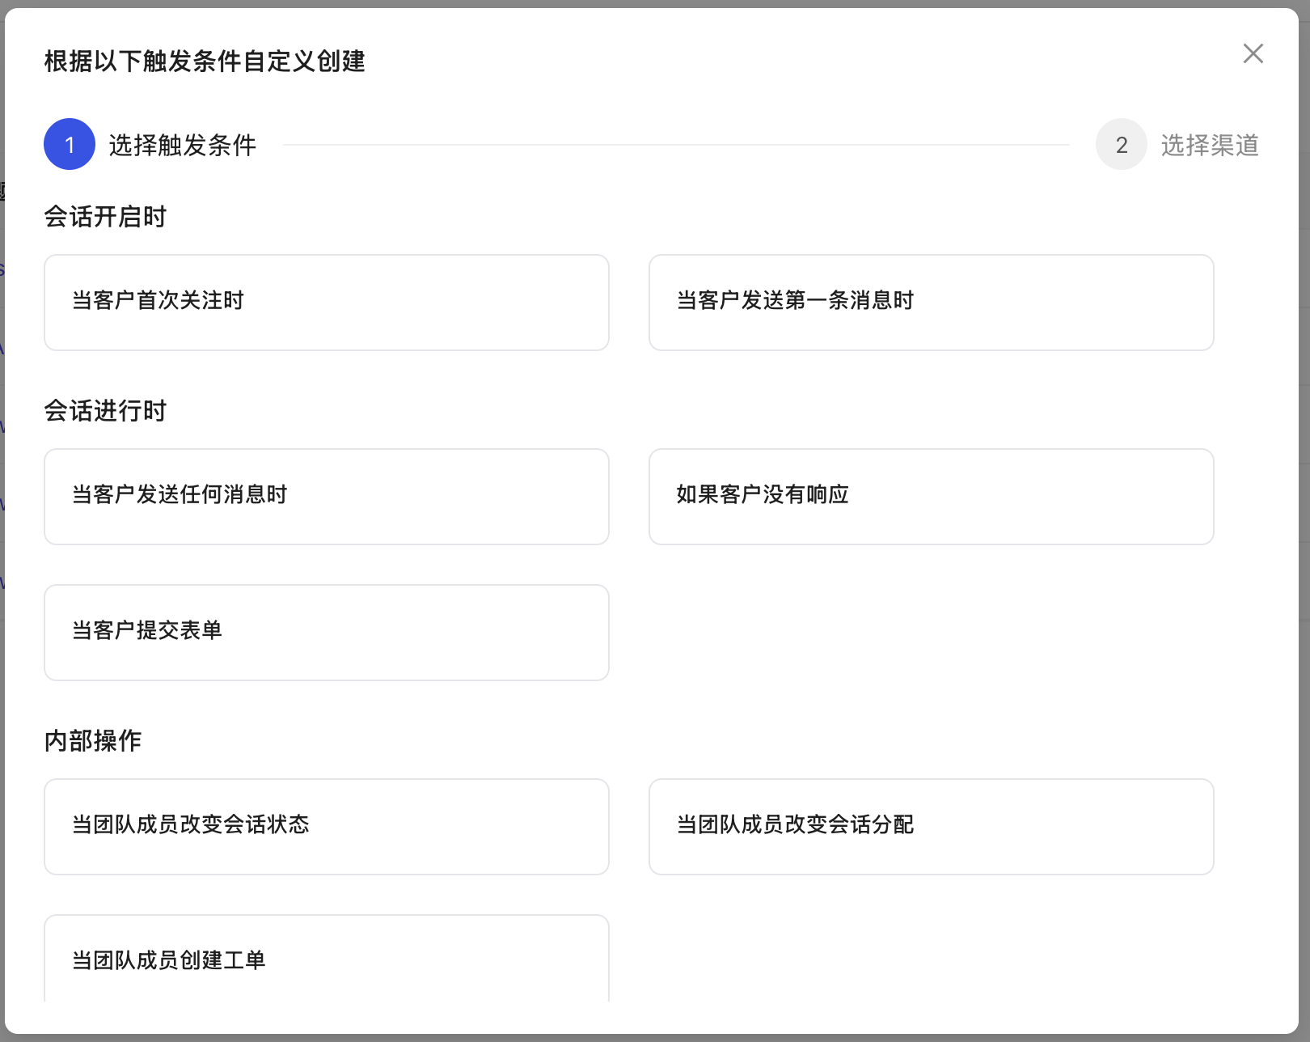This screenshot has height=1042, width=1310.
Task: Click the dialog title 根据以下触发条件自定义创建
Action: [204, 60]
